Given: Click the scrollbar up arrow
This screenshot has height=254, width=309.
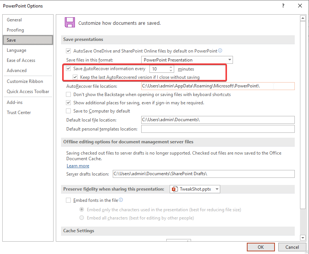Looking at the screenshot, I should [303, 18].
